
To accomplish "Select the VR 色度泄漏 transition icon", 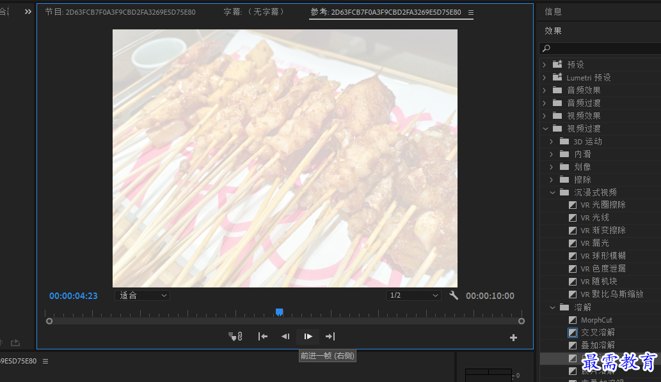I will pos(573,268).
